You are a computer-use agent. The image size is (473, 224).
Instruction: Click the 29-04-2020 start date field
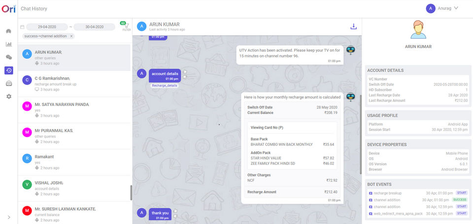pyautogui.click(x=47, y=27)
